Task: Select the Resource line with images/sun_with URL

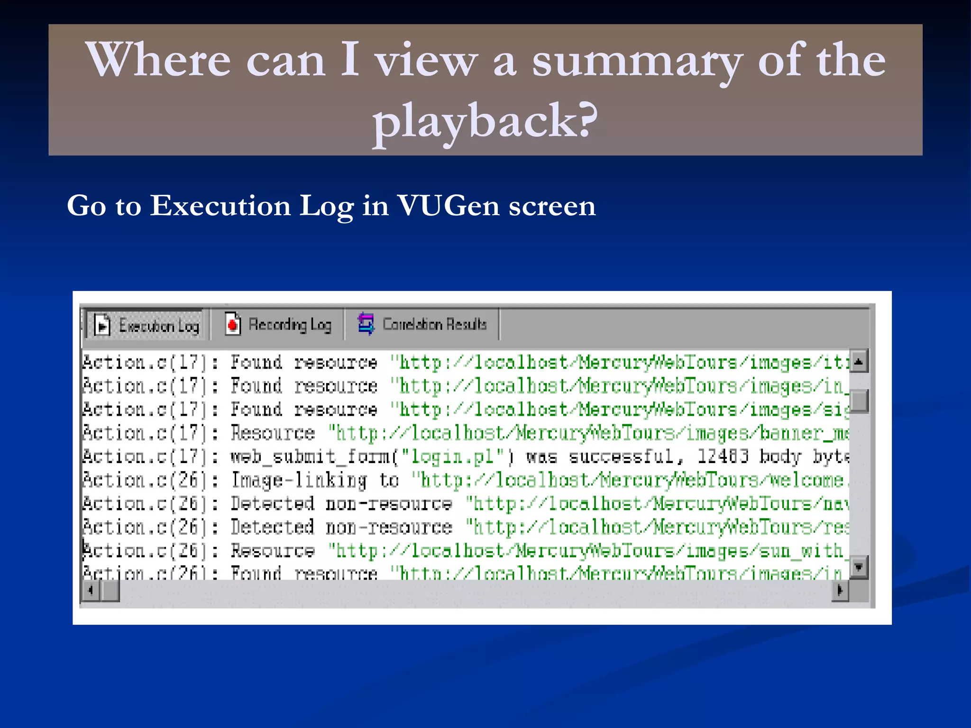Action: coord(466,551)
